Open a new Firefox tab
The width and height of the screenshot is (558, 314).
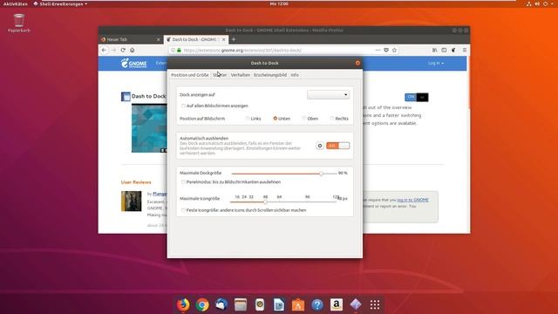[234, 39]
